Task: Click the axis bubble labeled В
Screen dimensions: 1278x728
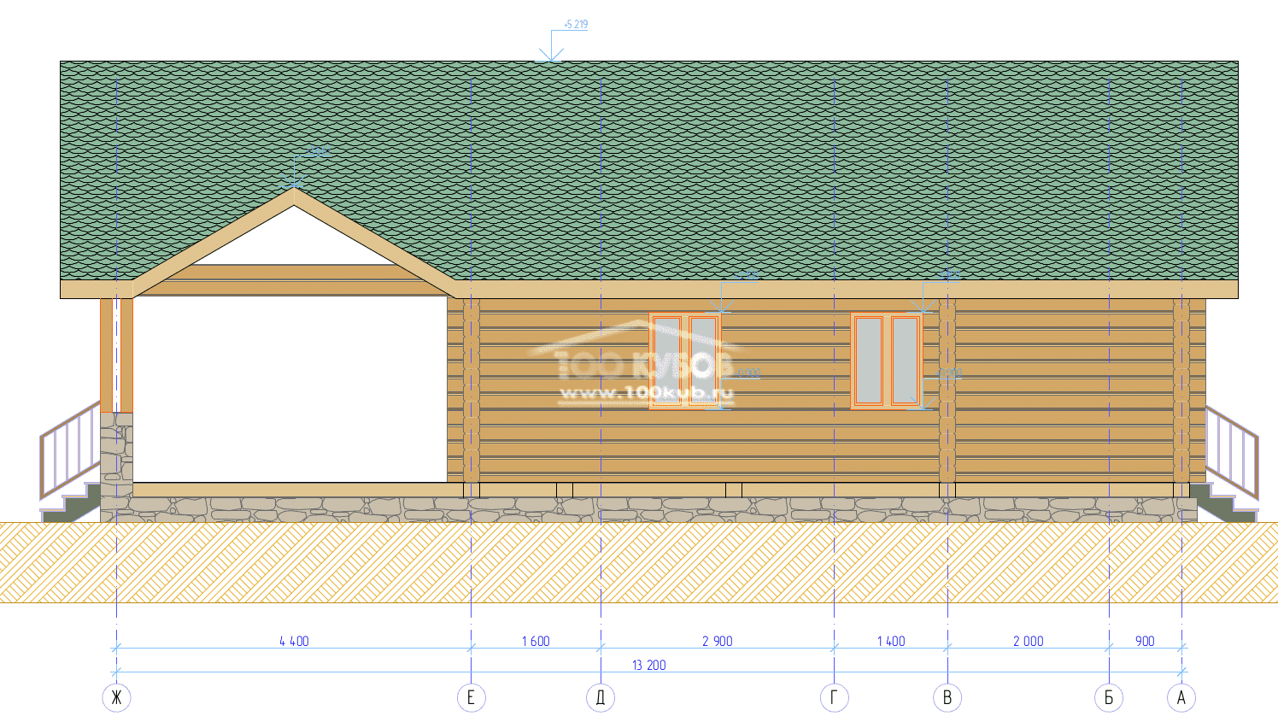Action: [947, 697]
